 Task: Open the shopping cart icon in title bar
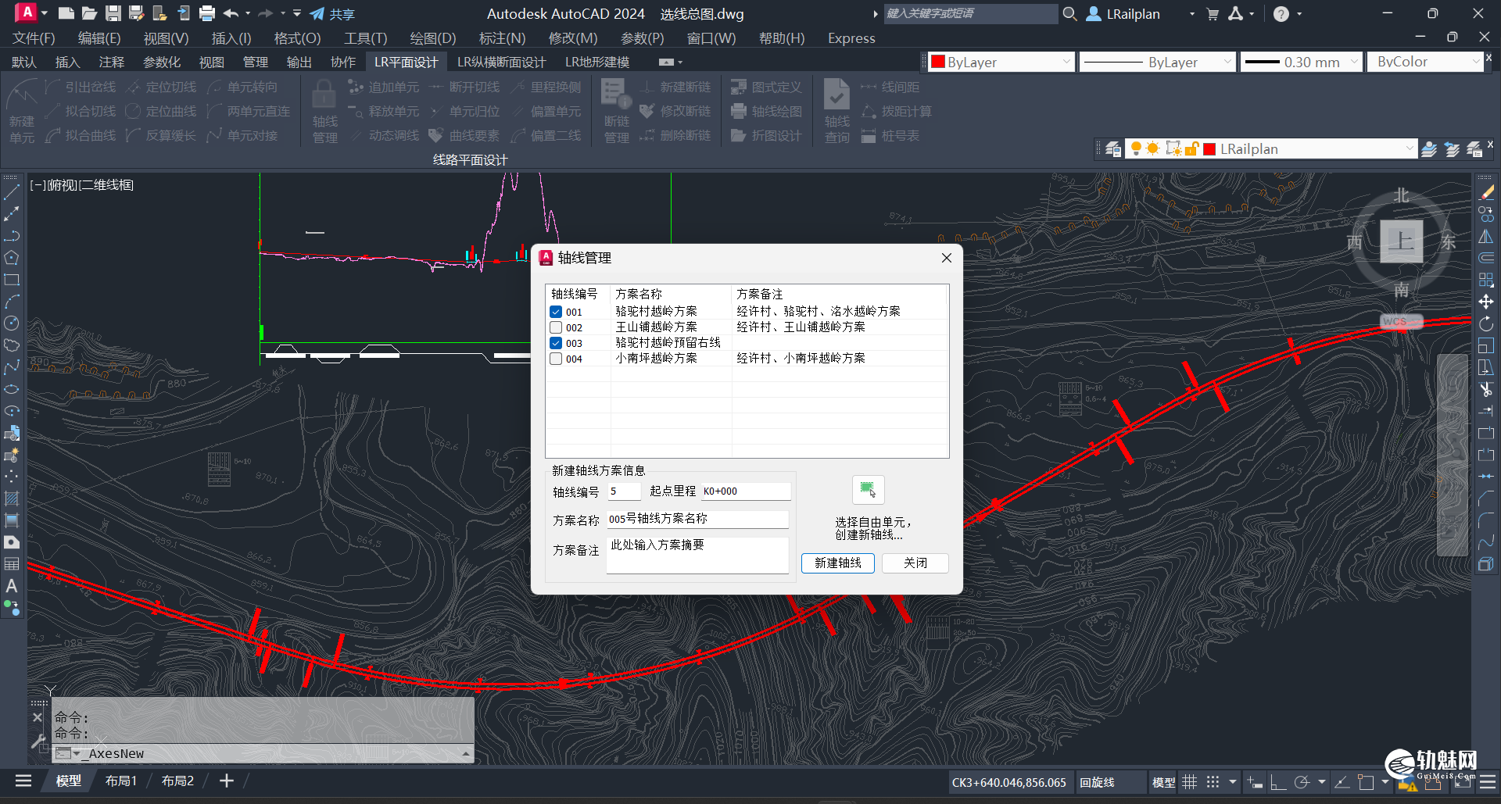pos(1213,13)
